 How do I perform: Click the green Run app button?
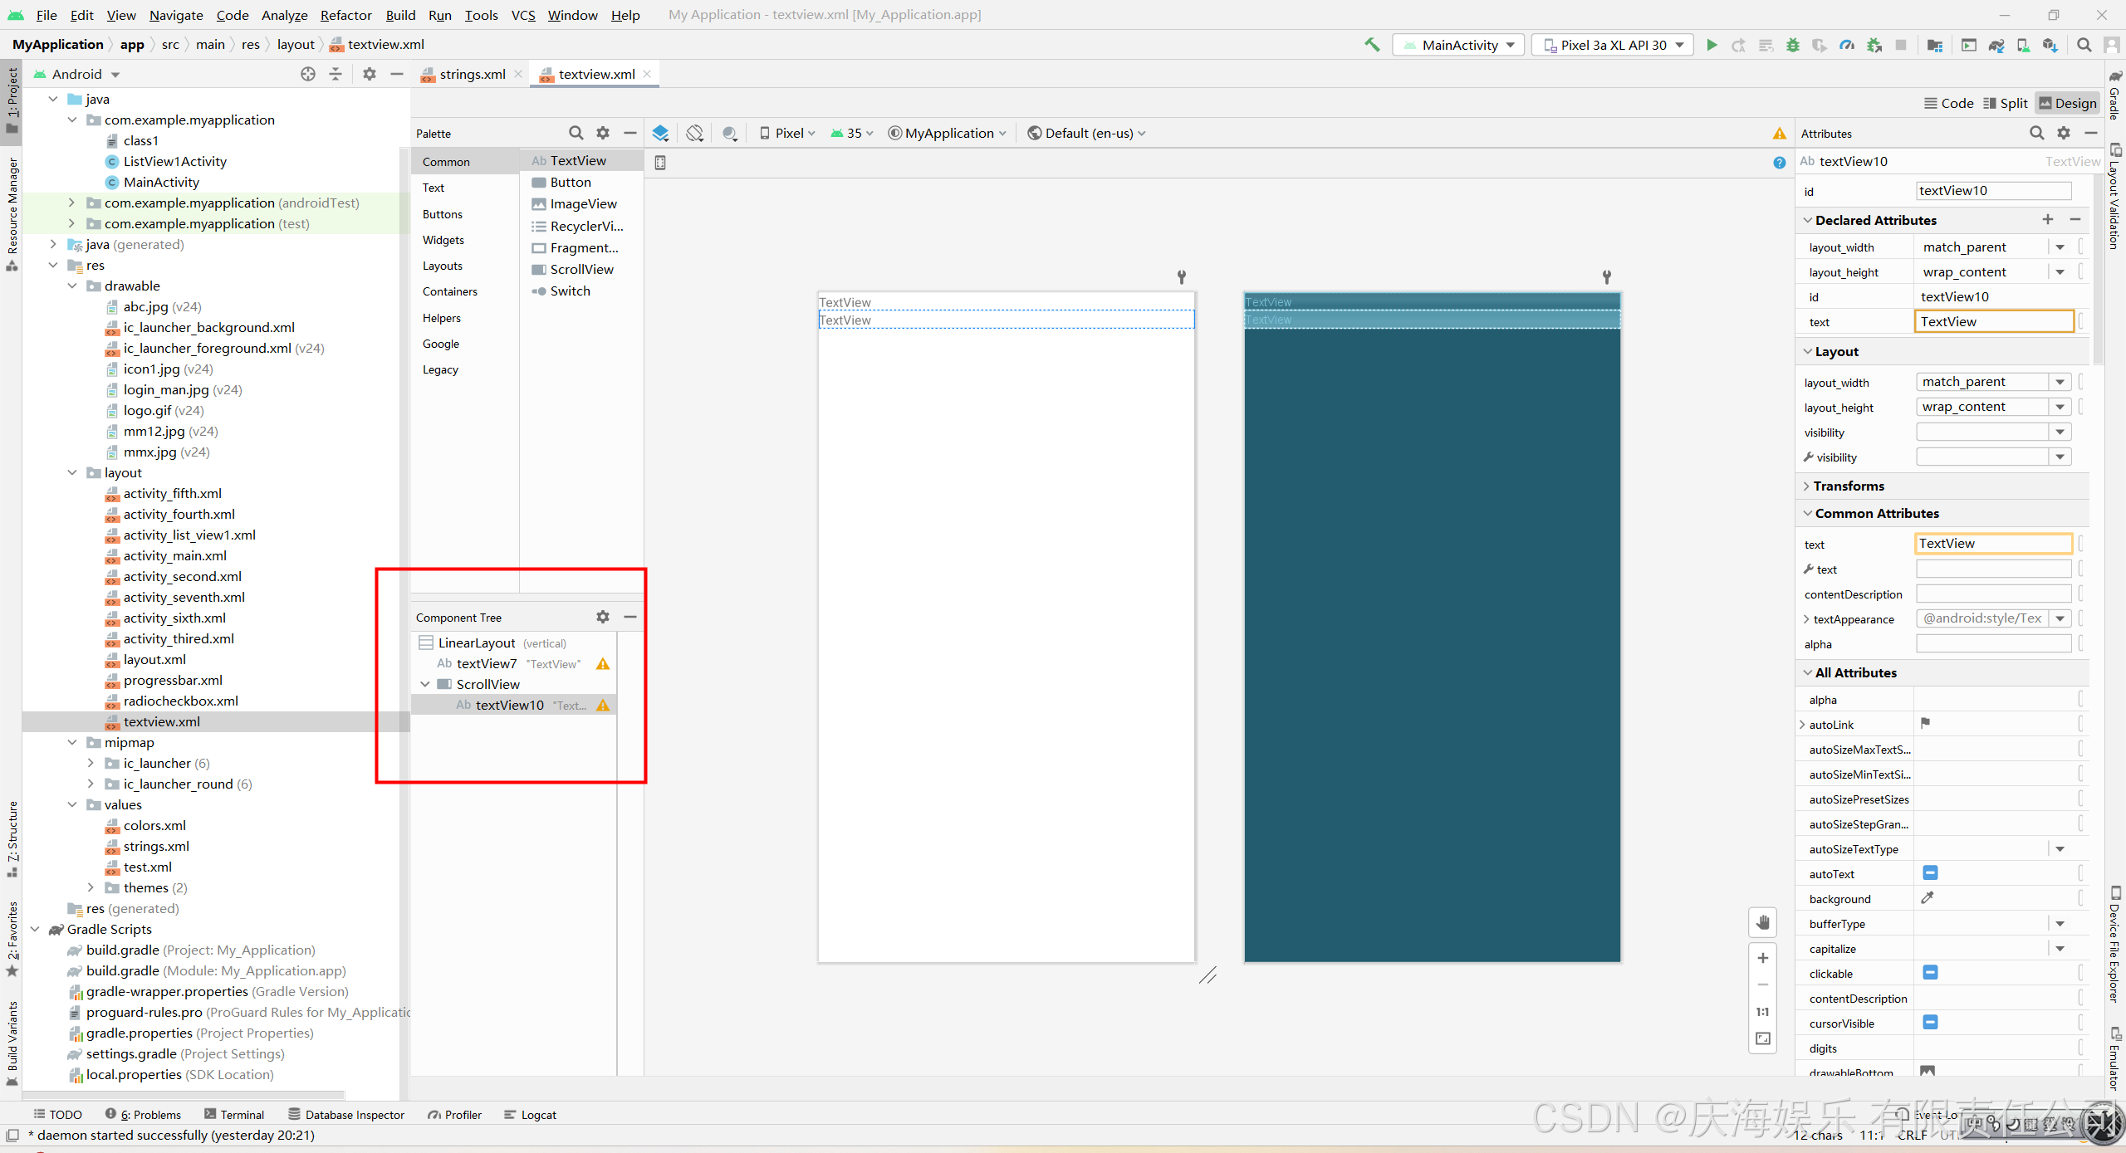(1712, 45)
